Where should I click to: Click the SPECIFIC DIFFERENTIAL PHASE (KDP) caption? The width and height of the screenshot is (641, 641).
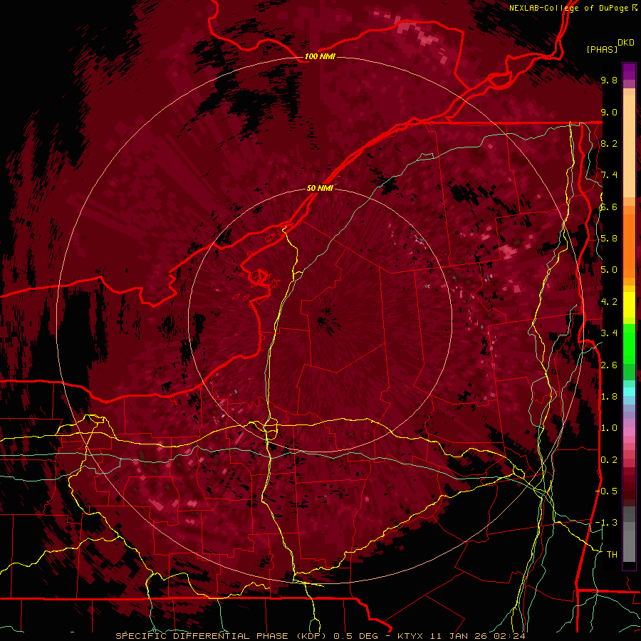click(x=222, y=636)
